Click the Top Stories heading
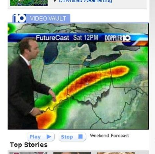The height and width of the screenshot is (154, 155). tap(29, 145)
